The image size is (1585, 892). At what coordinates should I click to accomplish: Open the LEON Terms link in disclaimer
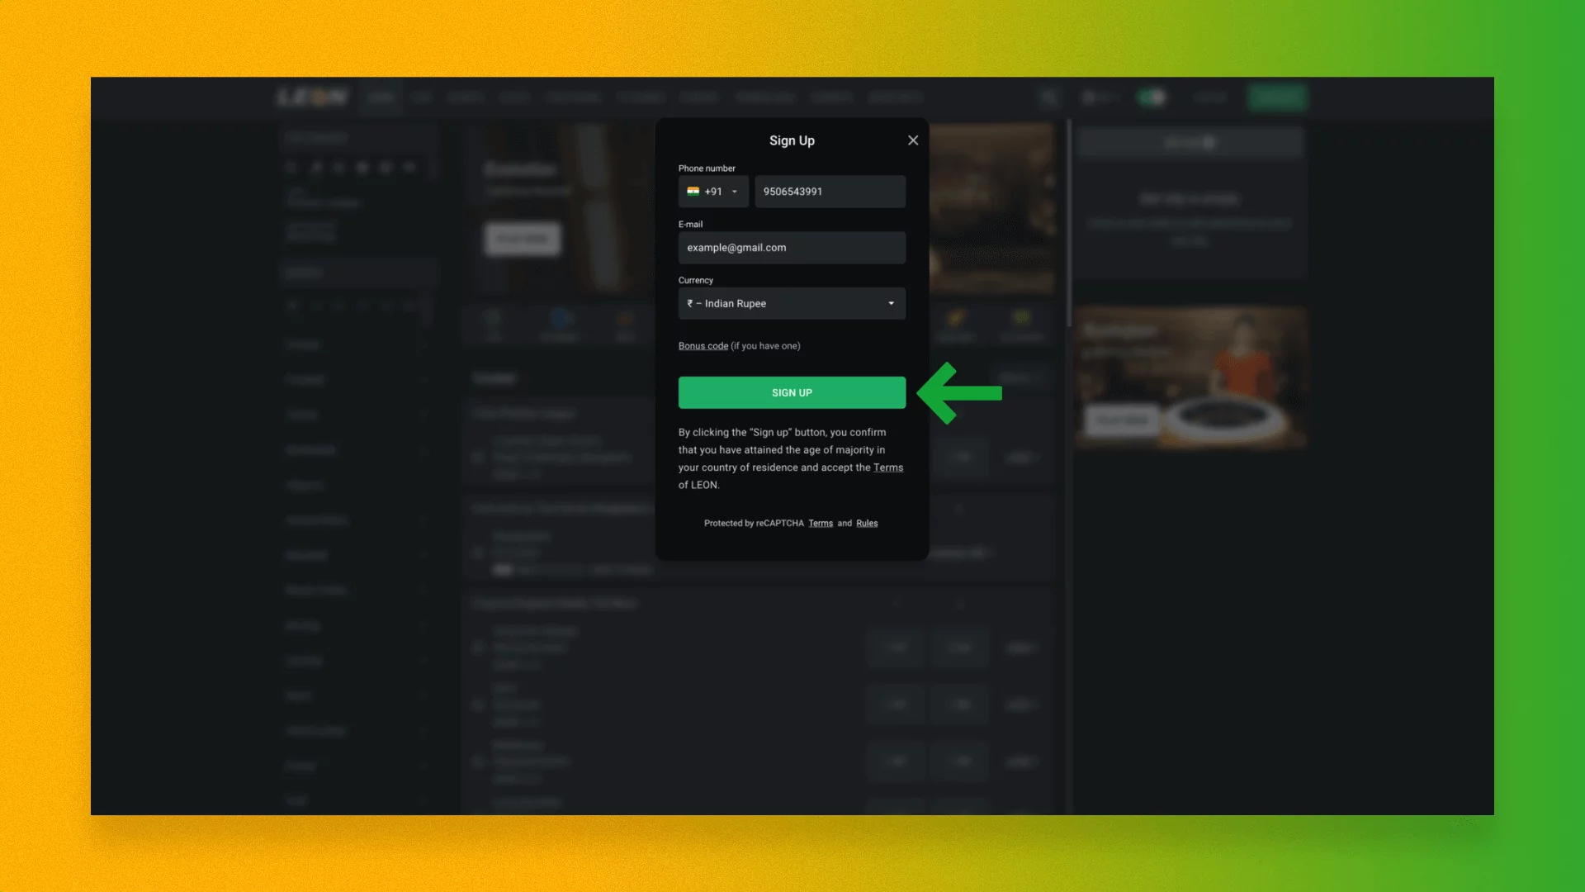(x=888, y=467)
